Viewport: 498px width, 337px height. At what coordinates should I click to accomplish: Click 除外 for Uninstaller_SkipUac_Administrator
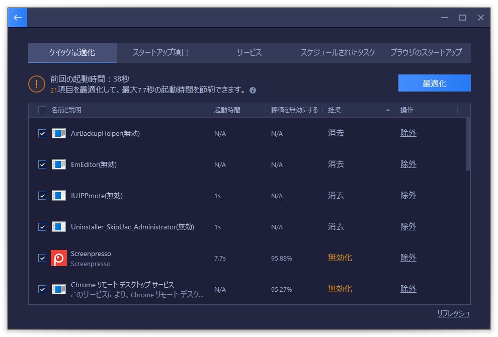tap(408, 226)
